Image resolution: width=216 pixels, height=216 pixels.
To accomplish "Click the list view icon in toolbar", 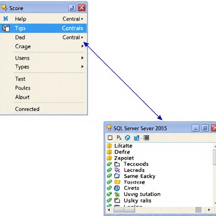I will tap(146, 138).
